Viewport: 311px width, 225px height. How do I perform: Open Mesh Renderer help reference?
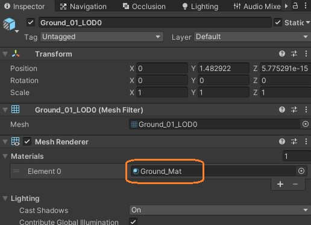(x=282, y=141)
